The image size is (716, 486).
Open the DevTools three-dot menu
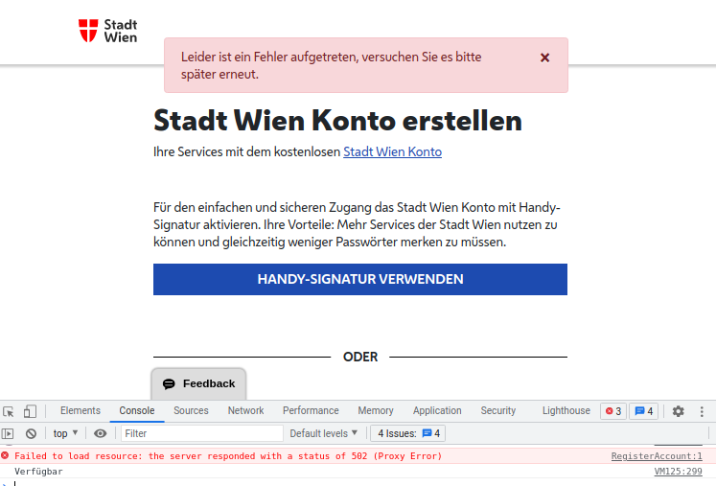[702, 411]
